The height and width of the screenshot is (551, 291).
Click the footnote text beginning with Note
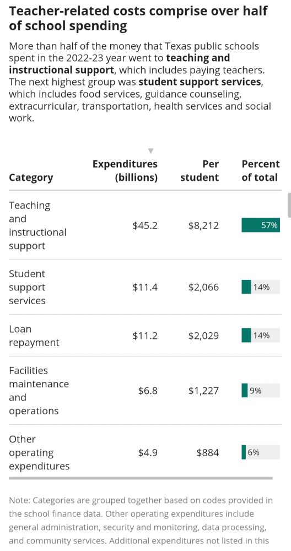point(141,520)
